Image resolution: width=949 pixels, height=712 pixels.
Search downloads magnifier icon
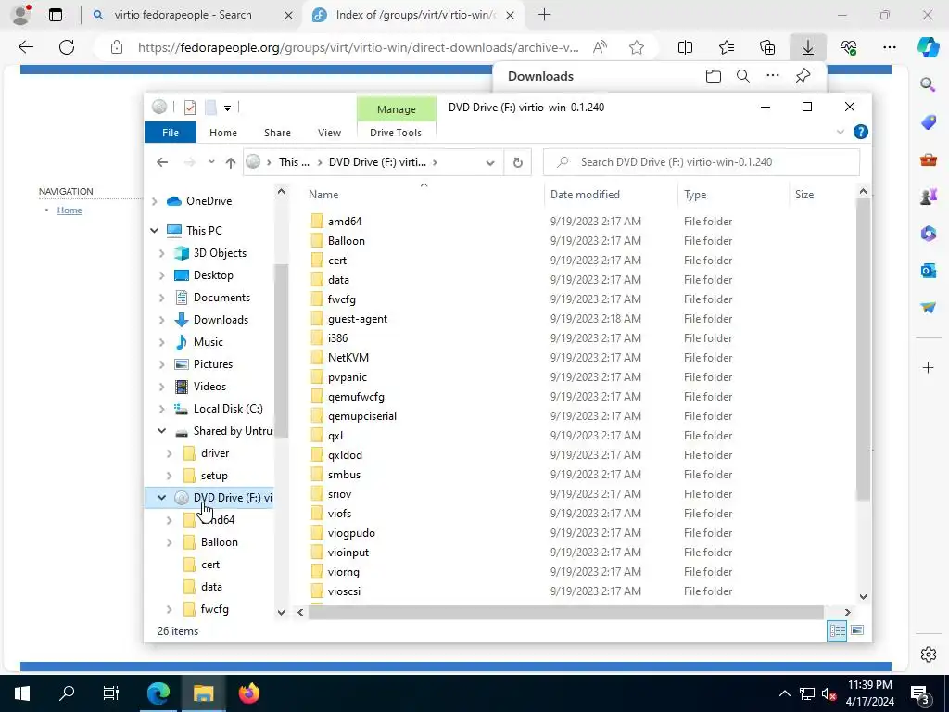743,76
